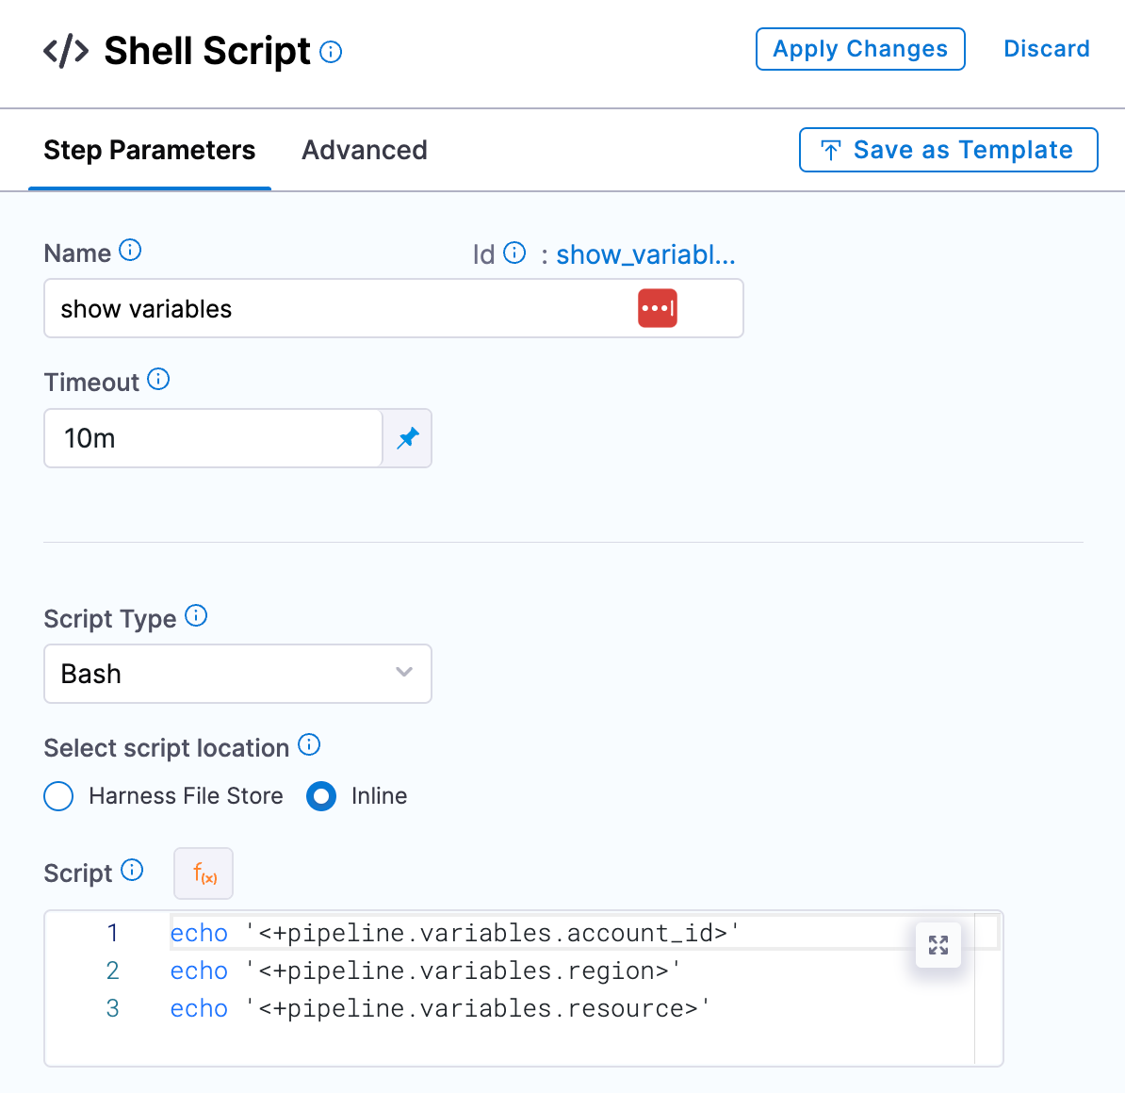
Task: Click the info icon beside Select script location
Action: point(309,745)
